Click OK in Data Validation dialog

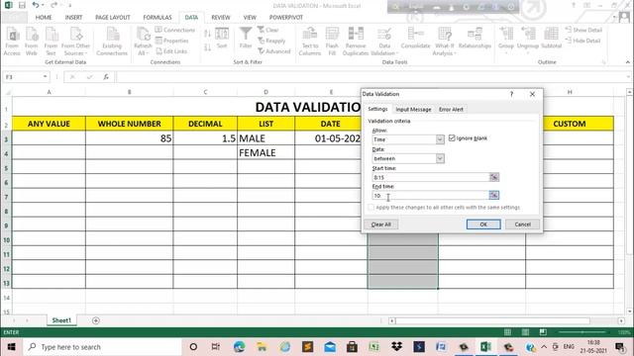pyautogui.click(x=483, y=224)
